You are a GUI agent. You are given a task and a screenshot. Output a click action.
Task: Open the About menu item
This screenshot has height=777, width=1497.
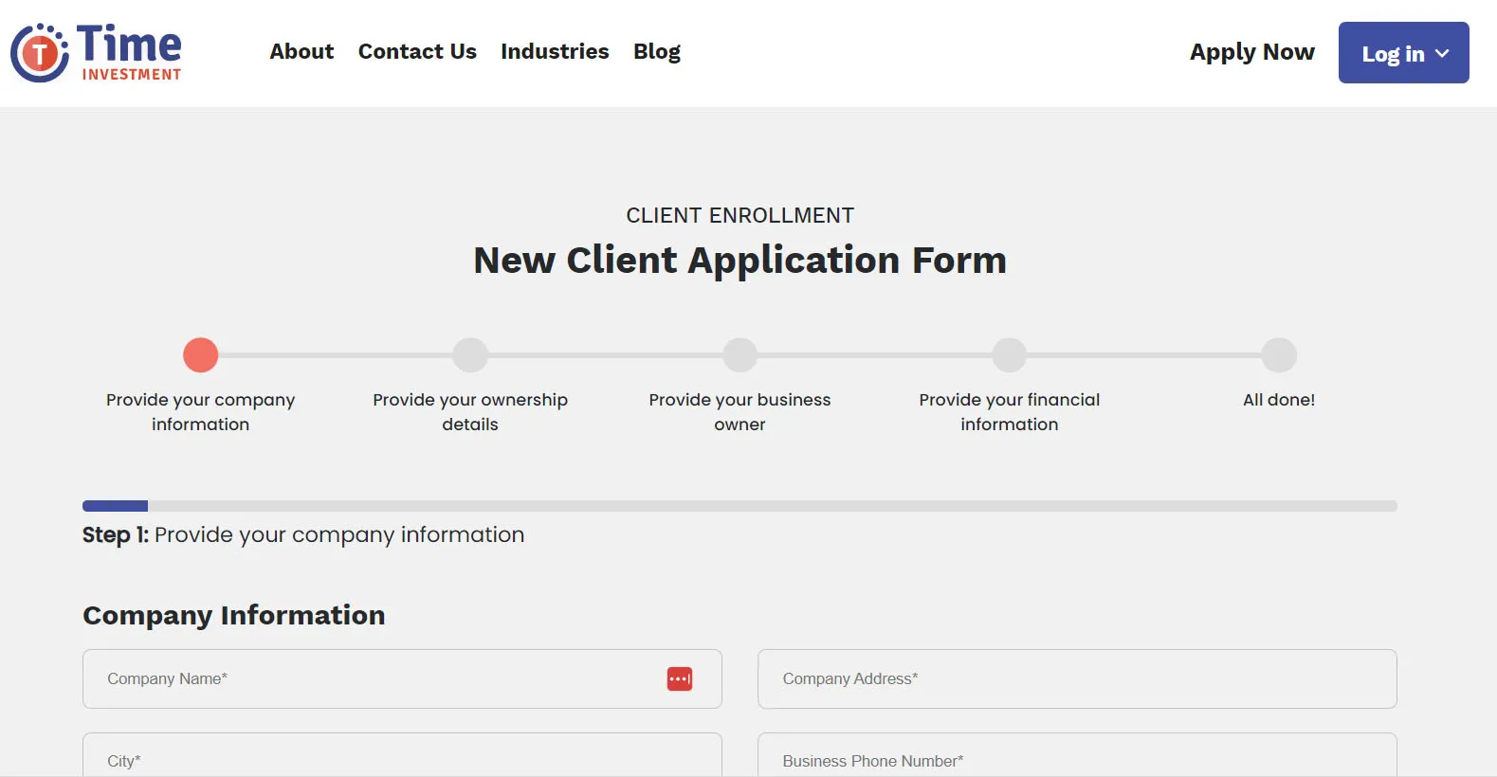[x=301, y=52]
